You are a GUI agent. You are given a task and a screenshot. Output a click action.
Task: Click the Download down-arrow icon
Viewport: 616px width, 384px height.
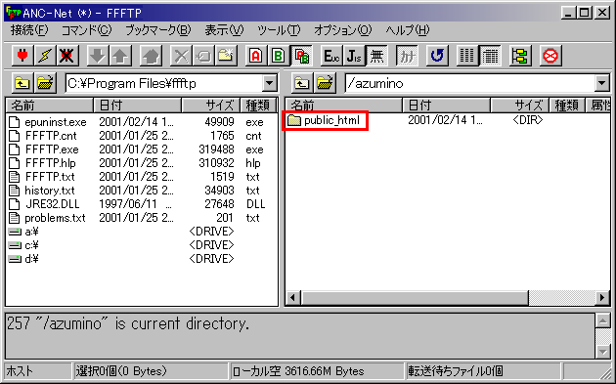point(98,56)
